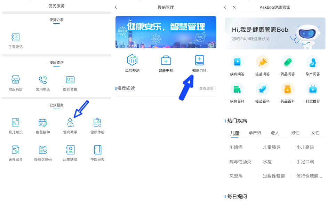This screenshot has width=327, height=204.
Task: Switch to the 女性 tab
Action: 315,133
